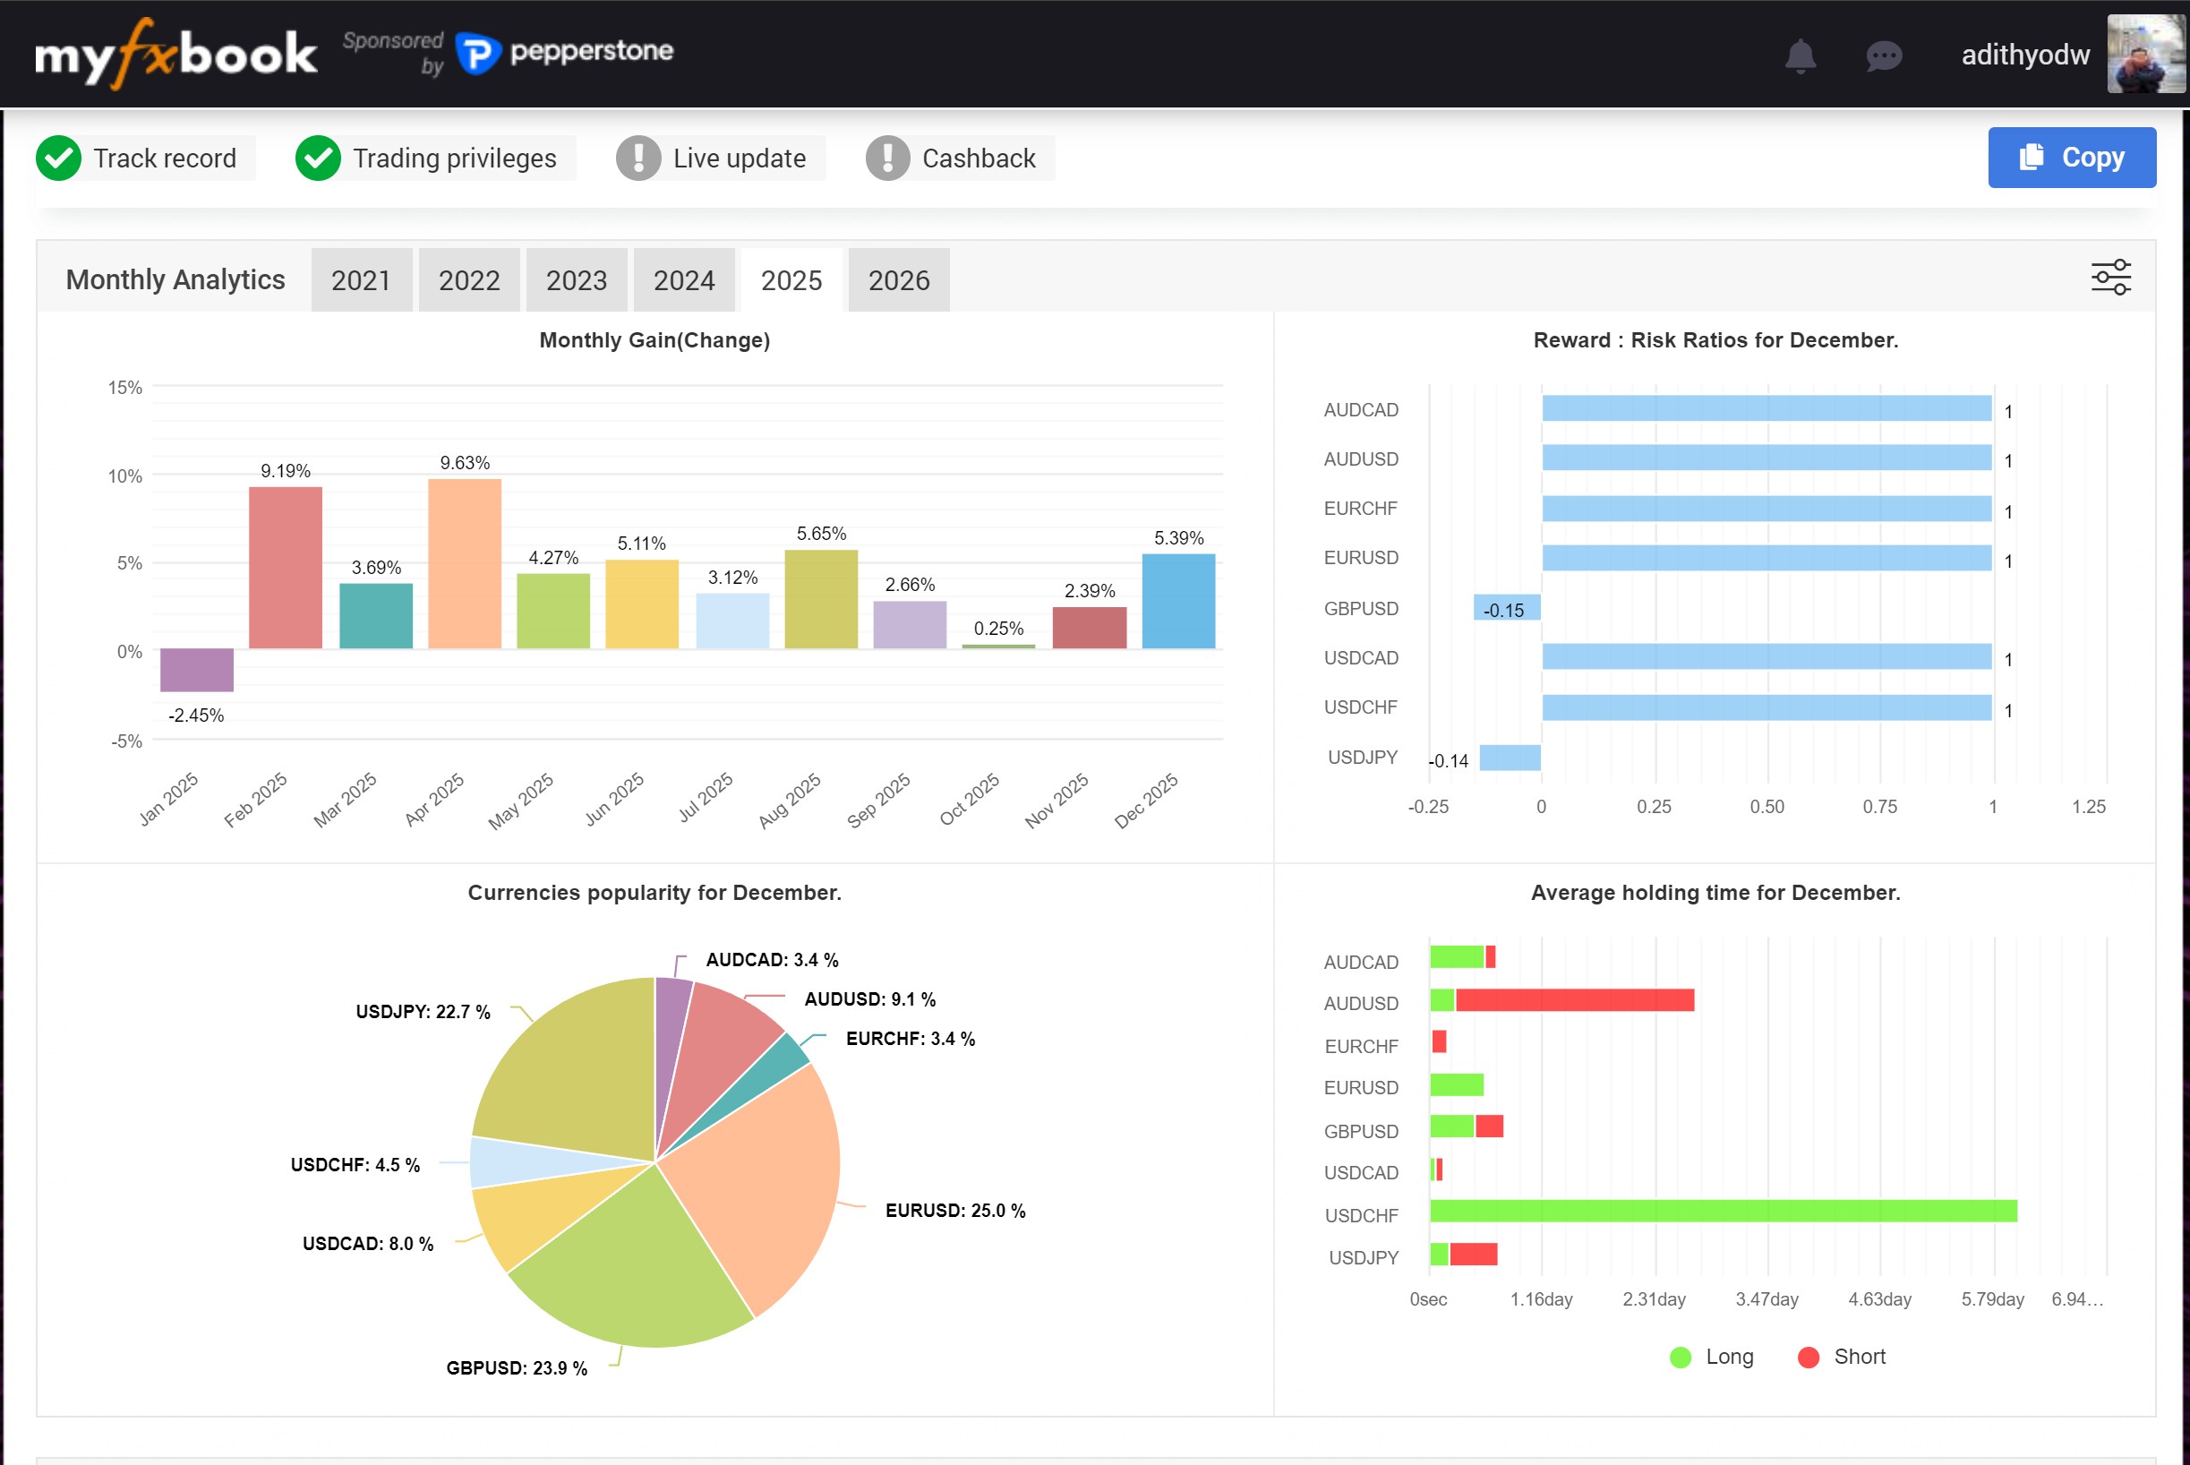Click the Cashback status label

[978, 158]
